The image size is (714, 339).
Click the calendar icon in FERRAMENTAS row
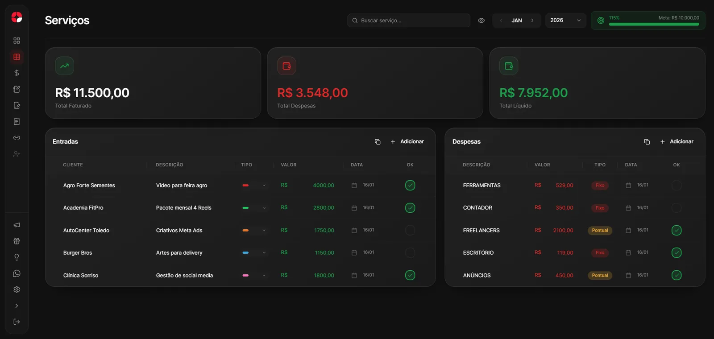pyautogui.click(x=628, y=185)
